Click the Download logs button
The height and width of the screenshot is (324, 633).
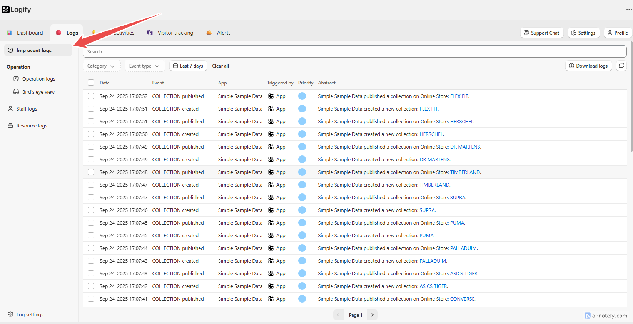(588, 66)
